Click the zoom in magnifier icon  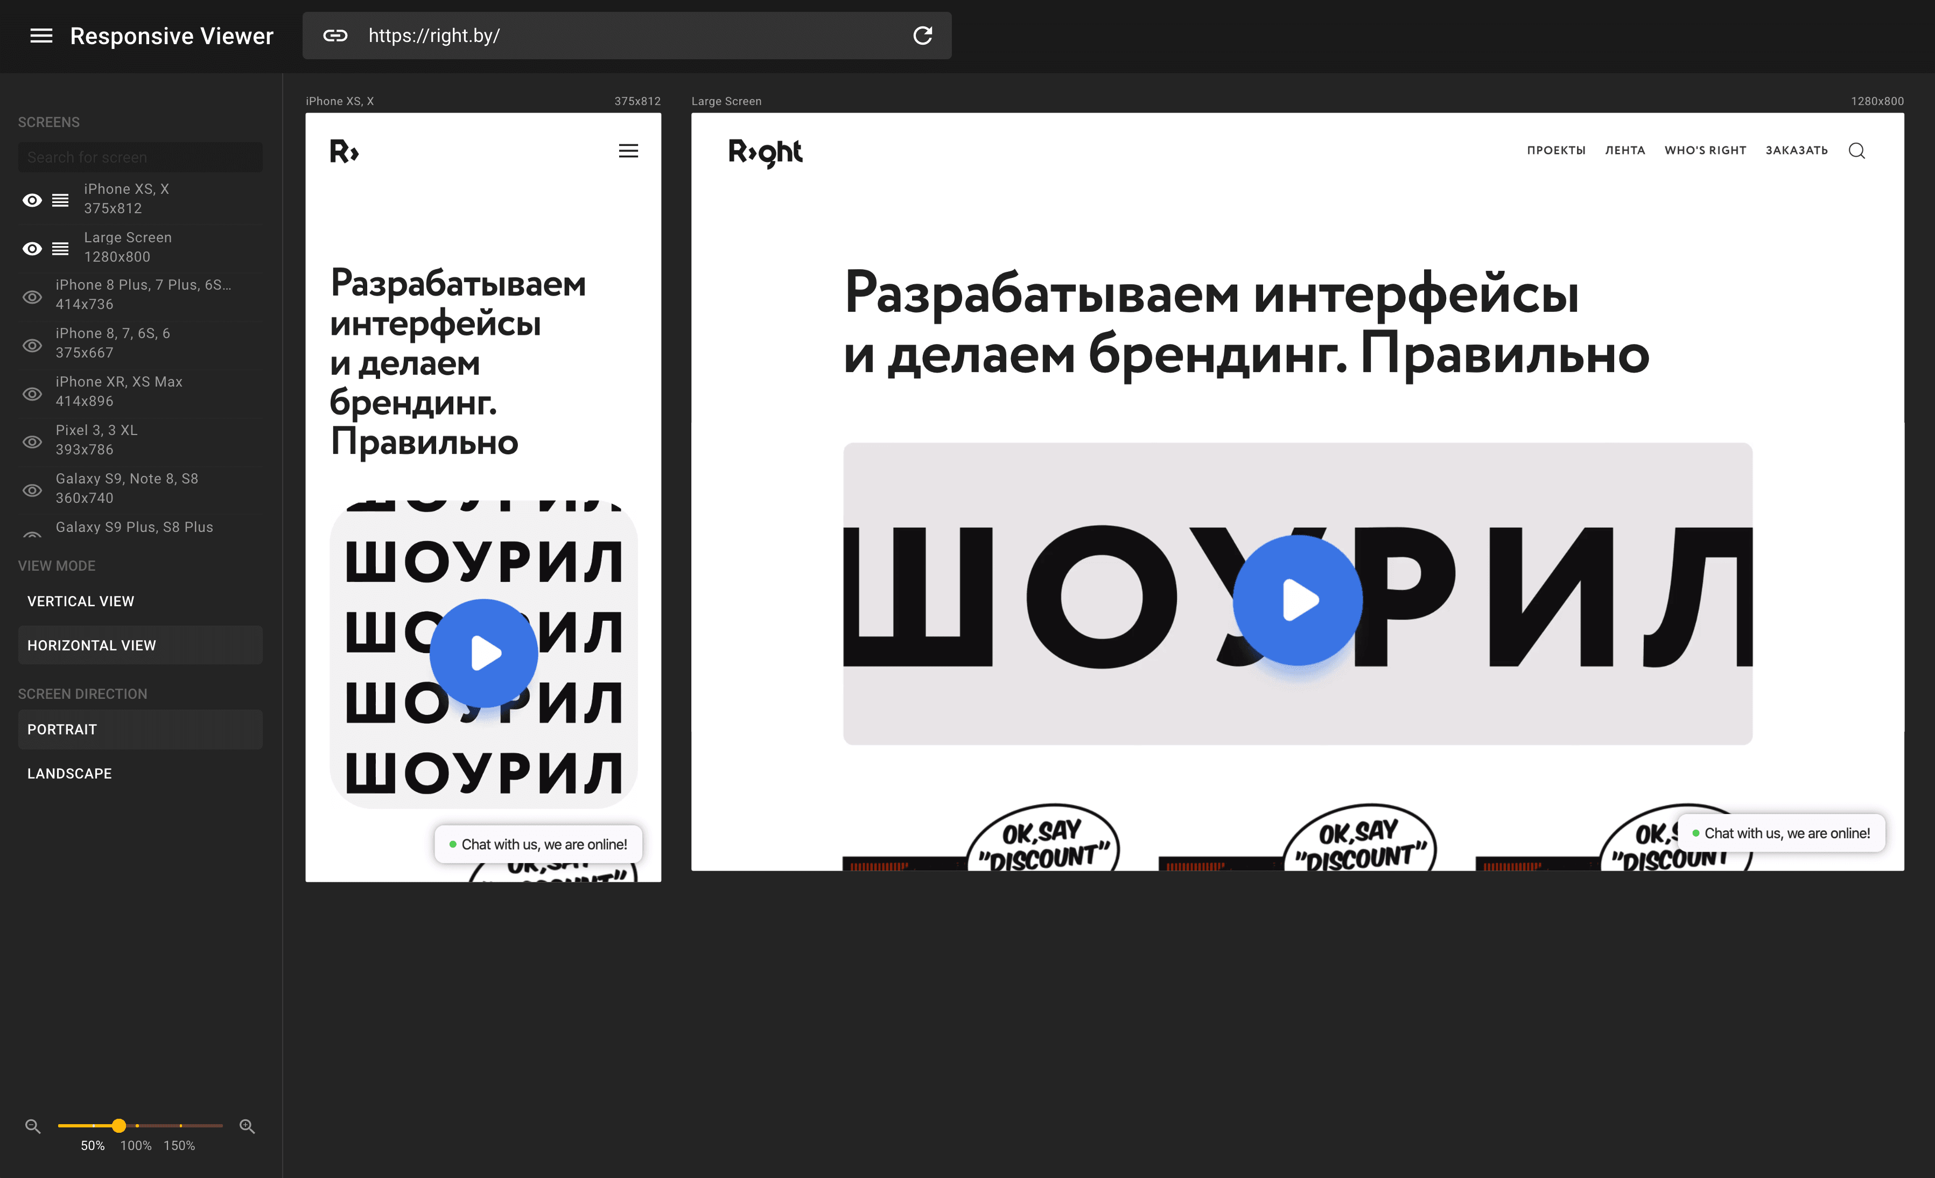[247, 1125]
